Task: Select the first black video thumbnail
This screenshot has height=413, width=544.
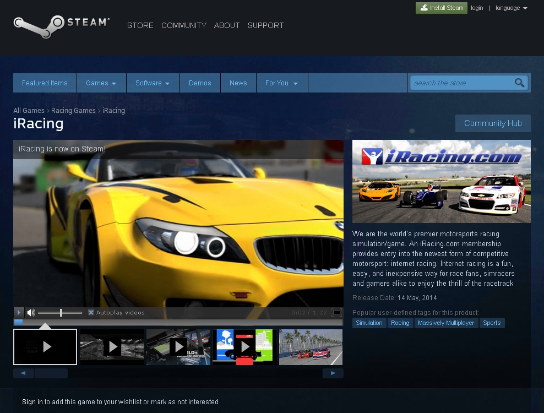Action: click(x=45, y=347)
